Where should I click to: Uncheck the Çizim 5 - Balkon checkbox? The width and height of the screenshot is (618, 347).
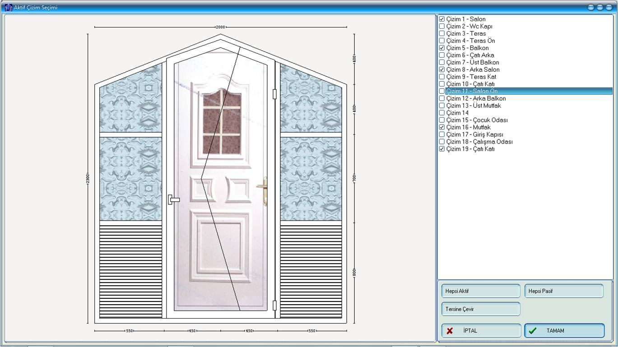442,48
